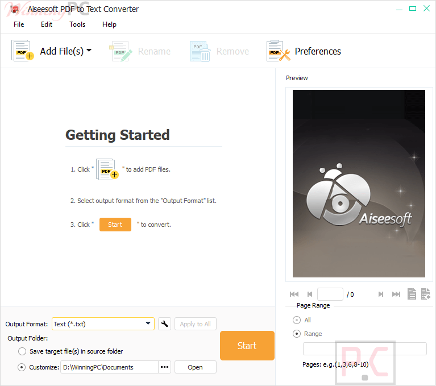436x386 pixels.
Task: Click the page number input field
Action: pyautogui.click(x=330, y=294)
